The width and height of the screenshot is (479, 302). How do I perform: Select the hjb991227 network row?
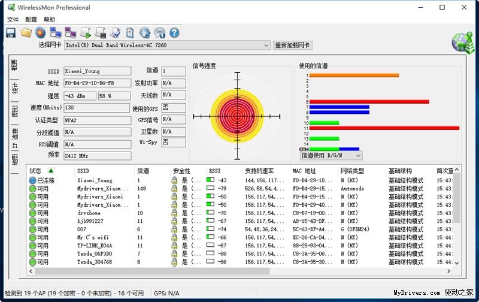click(x=241, y=221)
